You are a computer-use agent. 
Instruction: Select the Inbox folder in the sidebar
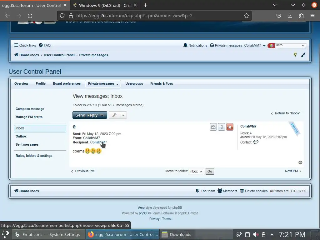point(40,128)
